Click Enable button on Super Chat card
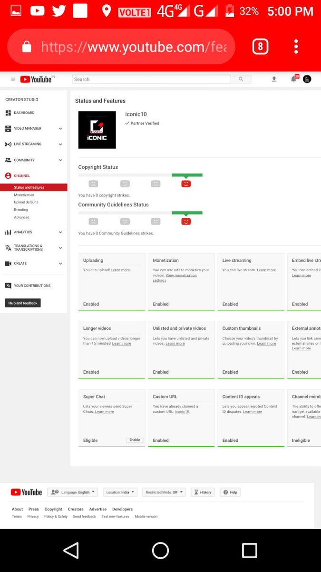 (135, 440)
